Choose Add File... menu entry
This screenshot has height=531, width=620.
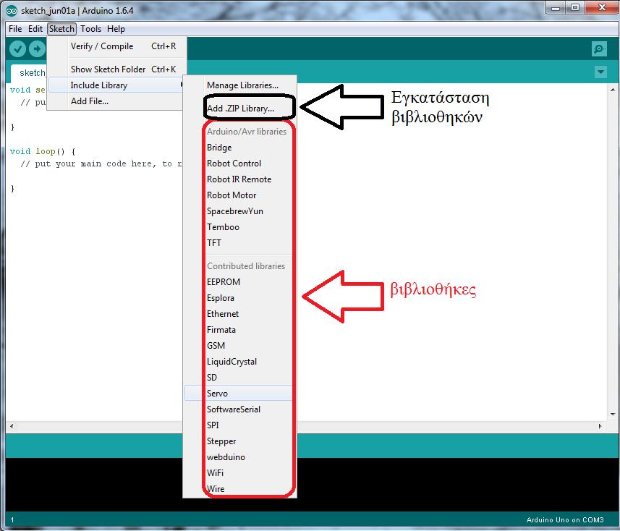click(116, 101)
